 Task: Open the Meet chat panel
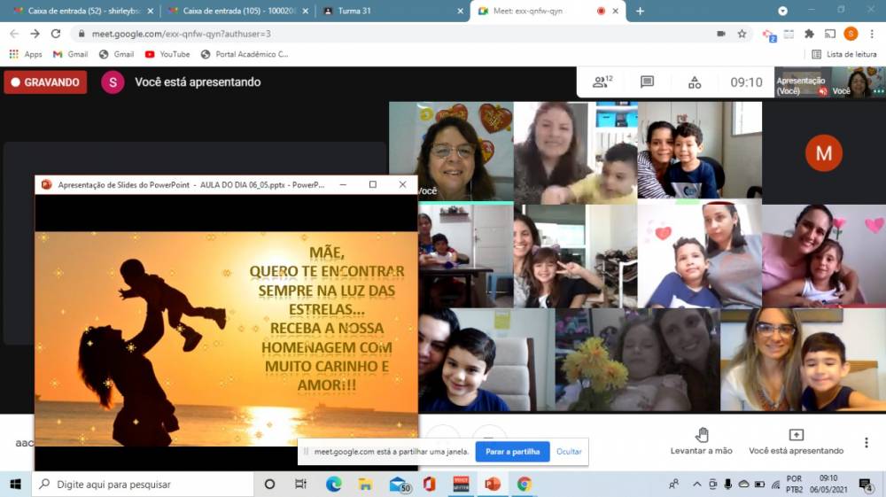click(x=648, y=82)
